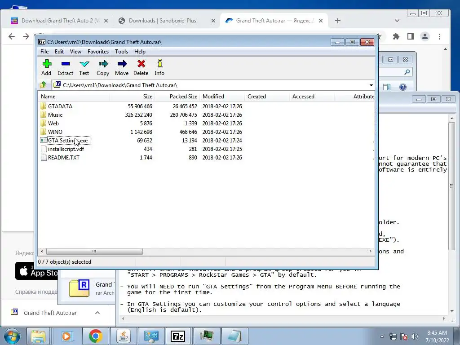Click Chrome back navigation arrow
Viewport: 460px width, 345px height.
(x=12, y=36)
